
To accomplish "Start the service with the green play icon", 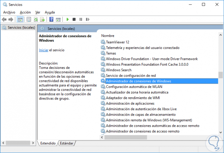I will (x=68, y=19).
